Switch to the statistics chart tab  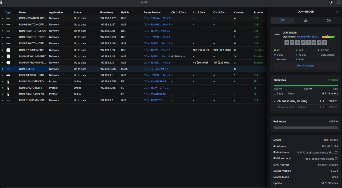306,21
